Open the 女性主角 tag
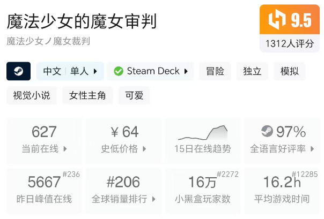Screen dimensions: 324x219 pyautogui.click(x=87, y=96)
